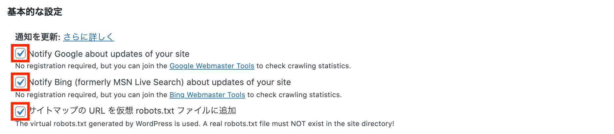Visit the Bing Webmaster Tools link
The image size is (614, 134).
[x=207, y=95]
